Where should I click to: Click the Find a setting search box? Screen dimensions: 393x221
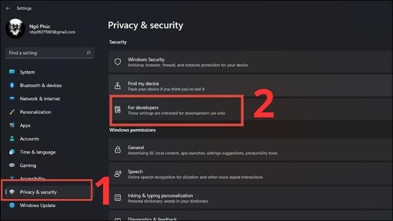click(x=50, y=53)
